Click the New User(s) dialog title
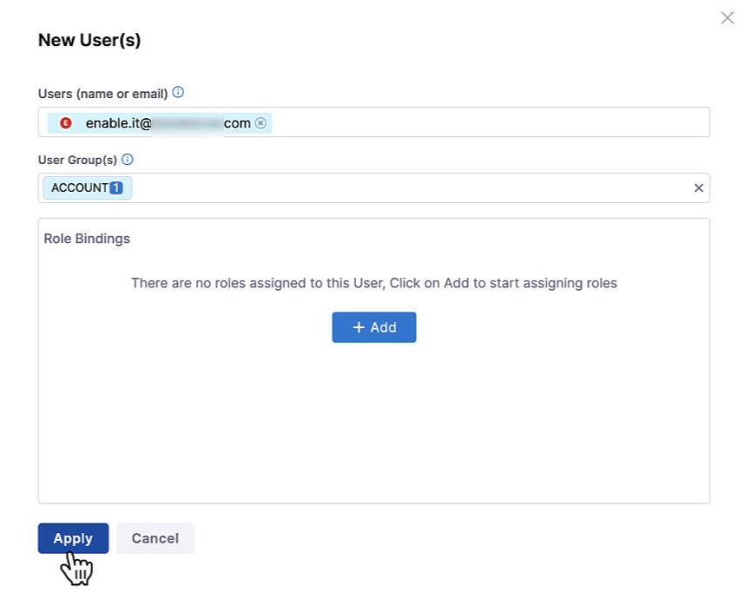Screen dimensions: 745x592 [x=89, y=40]
